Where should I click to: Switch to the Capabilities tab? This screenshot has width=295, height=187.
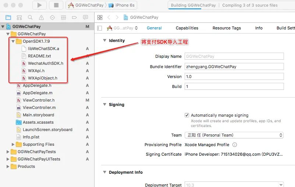[x=187, y=28]
